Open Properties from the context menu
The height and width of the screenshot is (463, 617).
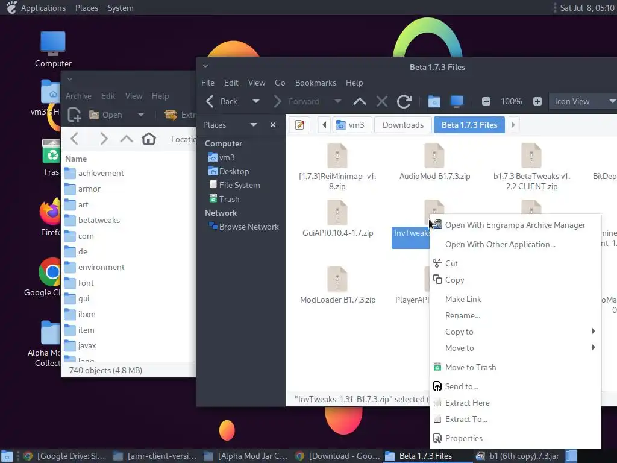click(x=515, y=438)
